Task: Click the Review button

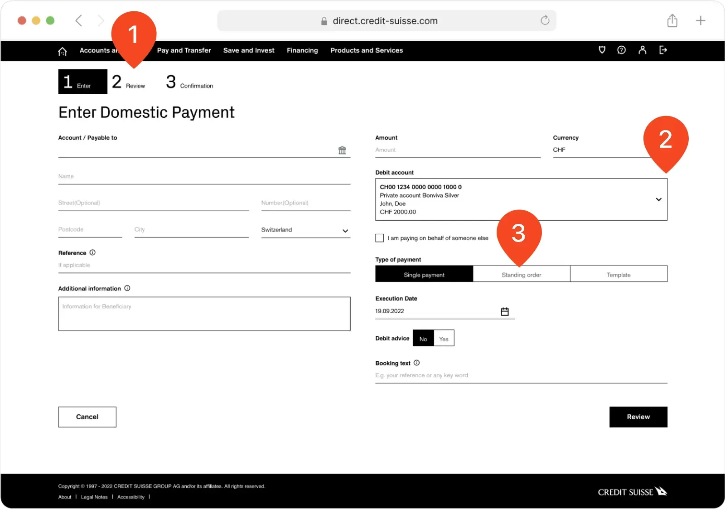Action: [638, 417]
